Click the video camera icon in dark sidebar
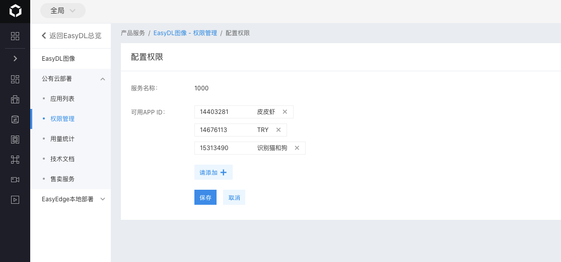Viewport: 561px width, 262px height. 15,179
